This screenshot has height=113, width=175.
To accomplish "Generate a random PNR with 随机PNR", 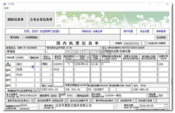I will point(34,58).
